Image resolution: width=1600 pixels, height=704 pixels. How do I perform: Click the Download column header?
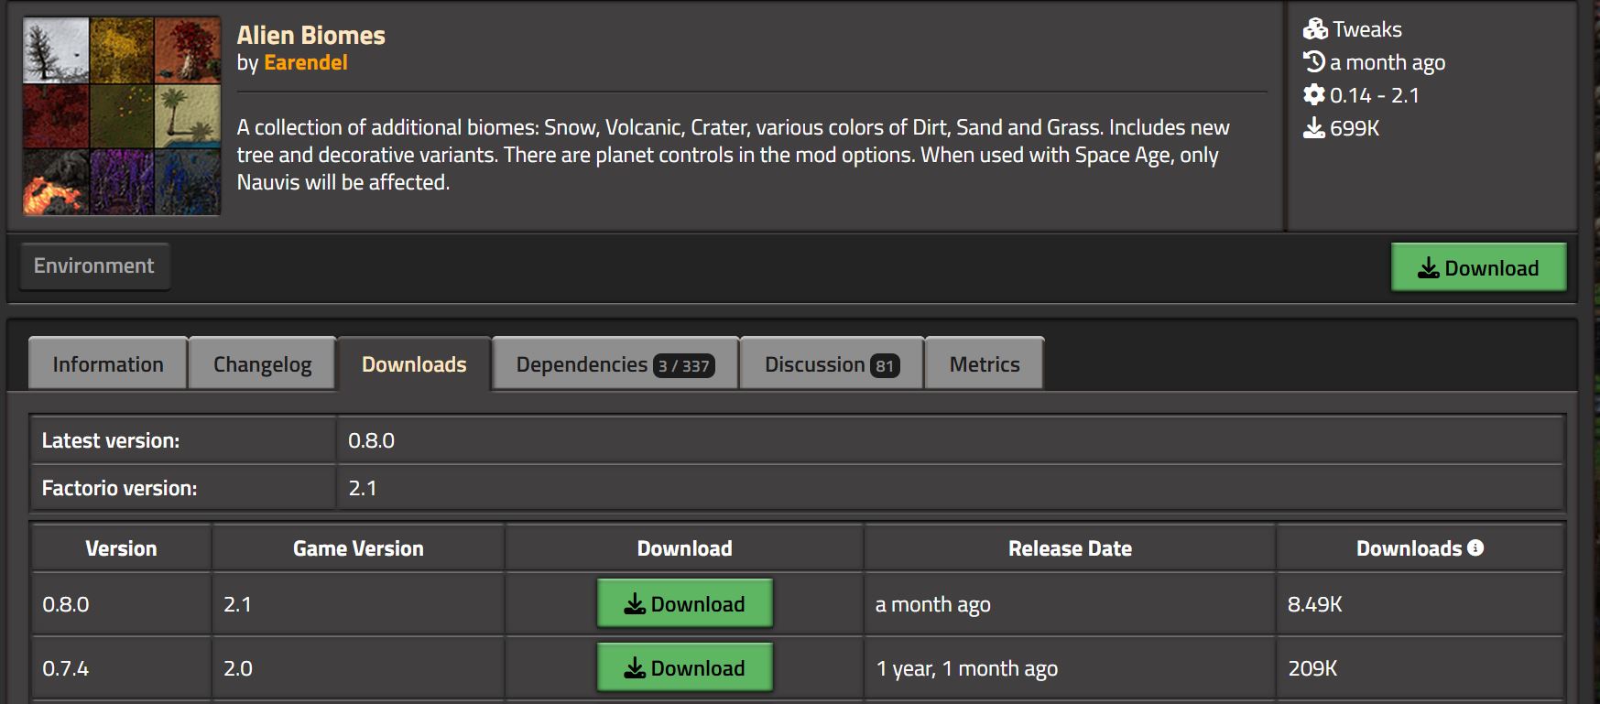[x=685, y=548]
